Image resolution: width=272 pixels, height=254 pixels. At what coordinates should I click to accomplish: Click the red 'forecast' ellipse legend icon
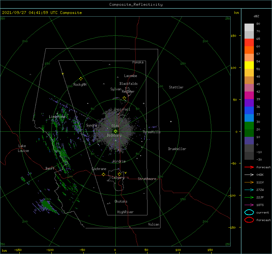(x=249, y=220)
